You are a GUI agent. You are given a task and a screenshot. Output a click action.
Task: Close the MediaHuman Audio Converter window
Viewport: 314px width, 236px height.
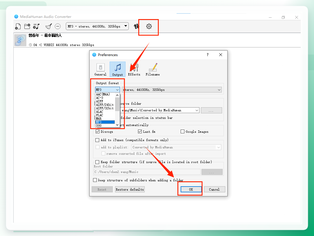click(x=297, y=17)
